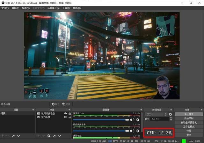Remove selected source with minus icon
The width and height of the screenshot is (204, 143).
click(x=44, y=136)
